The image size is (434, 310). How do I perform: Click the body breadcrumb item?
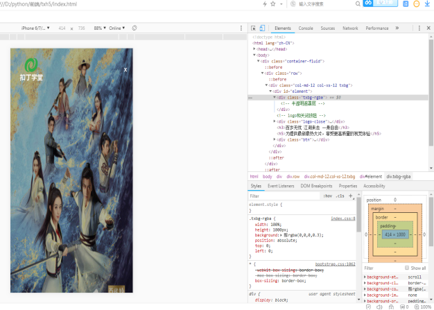tap(267, 177)
